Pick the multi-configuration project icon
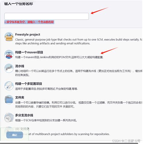This screenshot has height=144, width=143. coord(9,86)
